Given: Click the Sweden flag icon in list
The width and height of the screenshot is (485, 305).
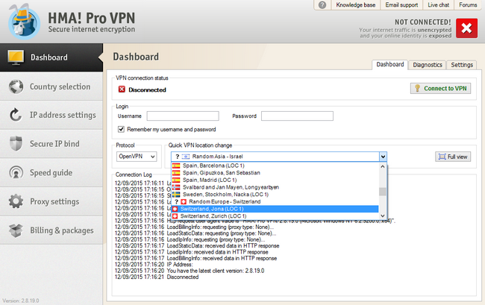Looking at the screenshot, I should [176, 195].
